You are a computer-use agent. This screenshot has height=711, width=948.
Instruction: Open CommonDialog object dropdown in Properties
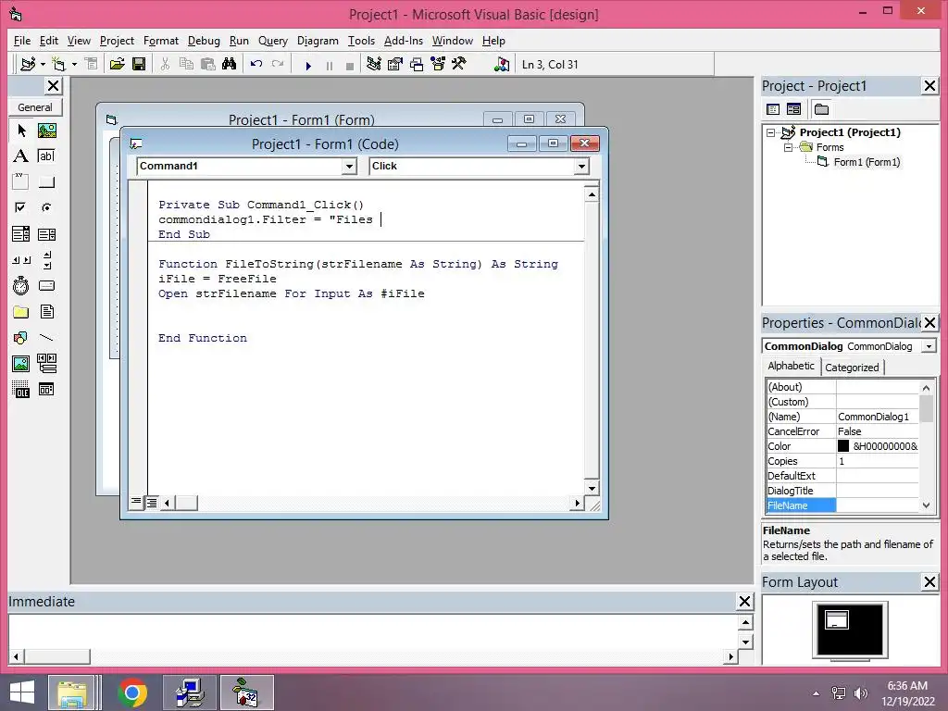pyautogui.click(x=929, y=346)
